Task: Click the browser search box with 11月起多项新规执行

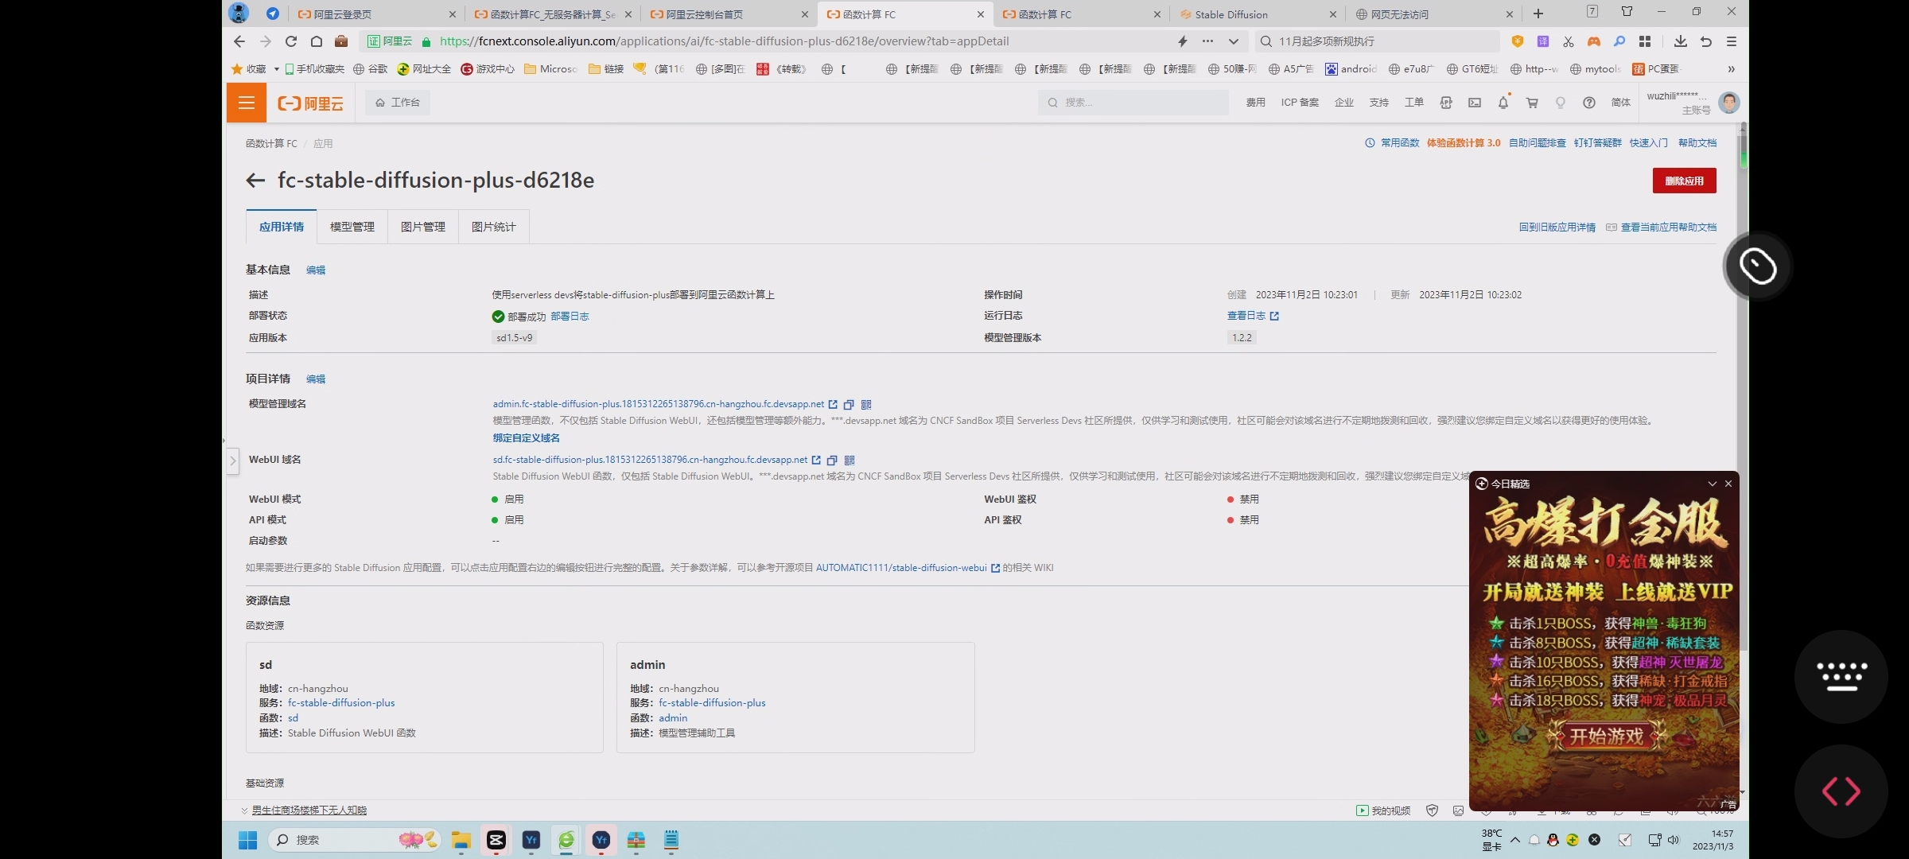Action: [x=1378, y=41]
